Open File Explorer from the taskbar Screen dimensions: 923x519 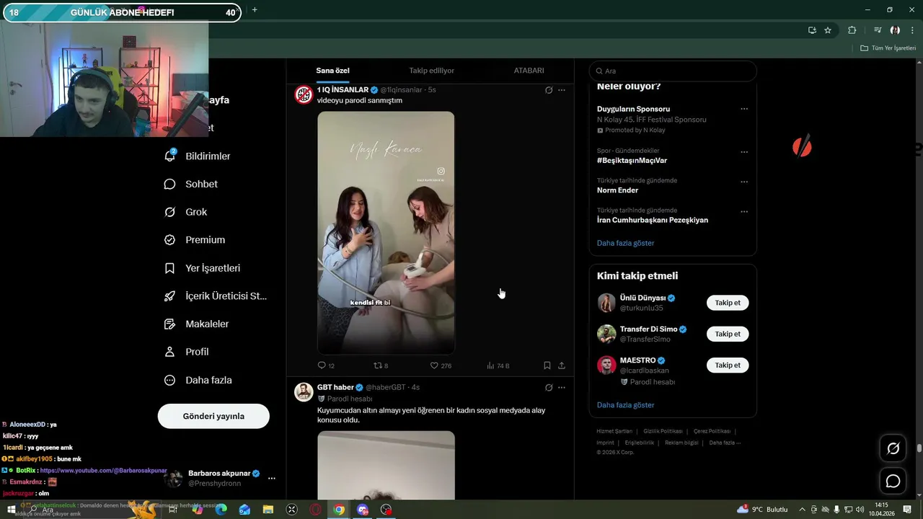268,510
